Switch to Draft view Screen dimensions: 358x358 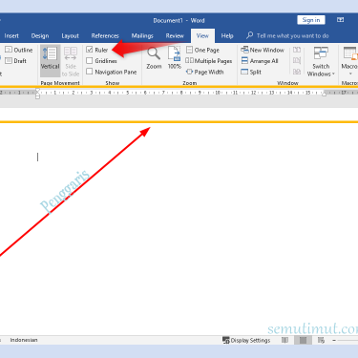tap(16, 61)
